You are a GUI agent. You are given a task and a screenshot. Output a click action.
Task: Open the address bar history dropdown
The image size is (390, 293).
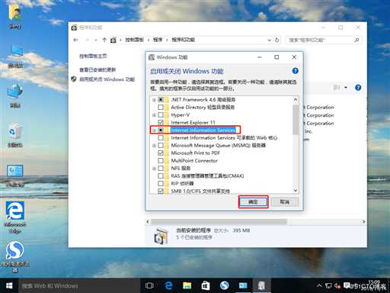(270, 40)
